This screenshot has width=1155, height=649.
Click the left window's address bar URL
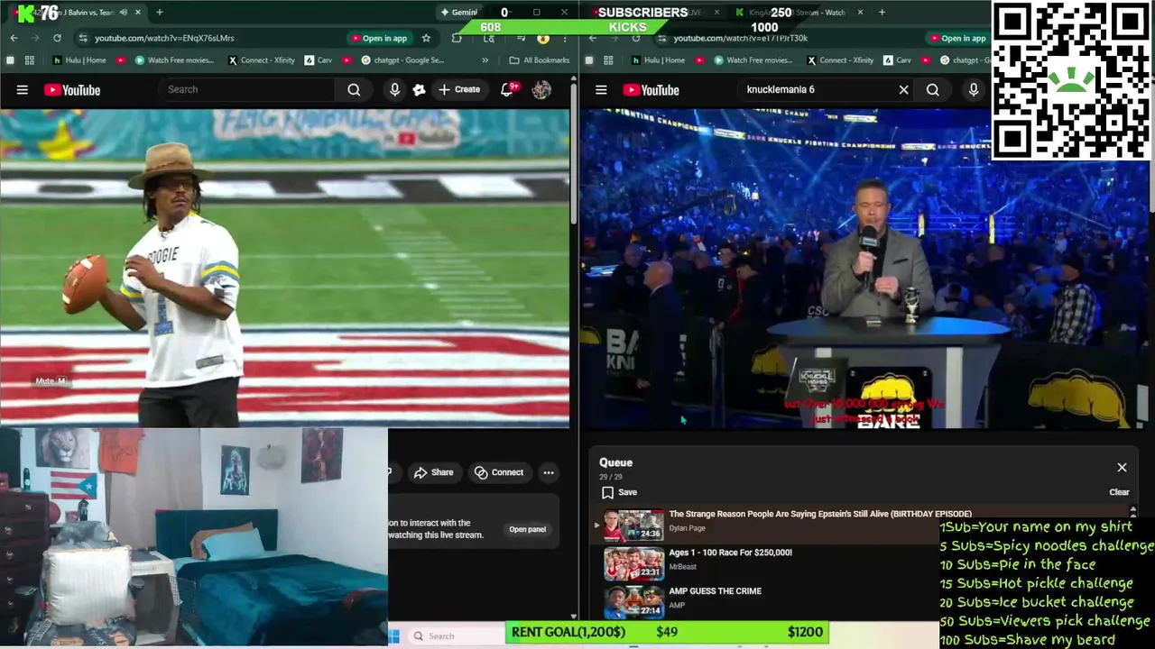pos(164,38)
